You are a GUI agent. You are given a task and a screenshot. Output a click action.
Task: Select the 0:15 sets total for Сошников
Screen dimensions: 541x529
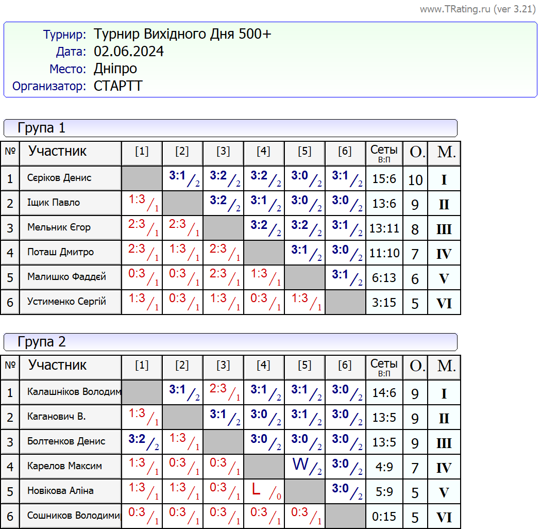pos(384,517)
